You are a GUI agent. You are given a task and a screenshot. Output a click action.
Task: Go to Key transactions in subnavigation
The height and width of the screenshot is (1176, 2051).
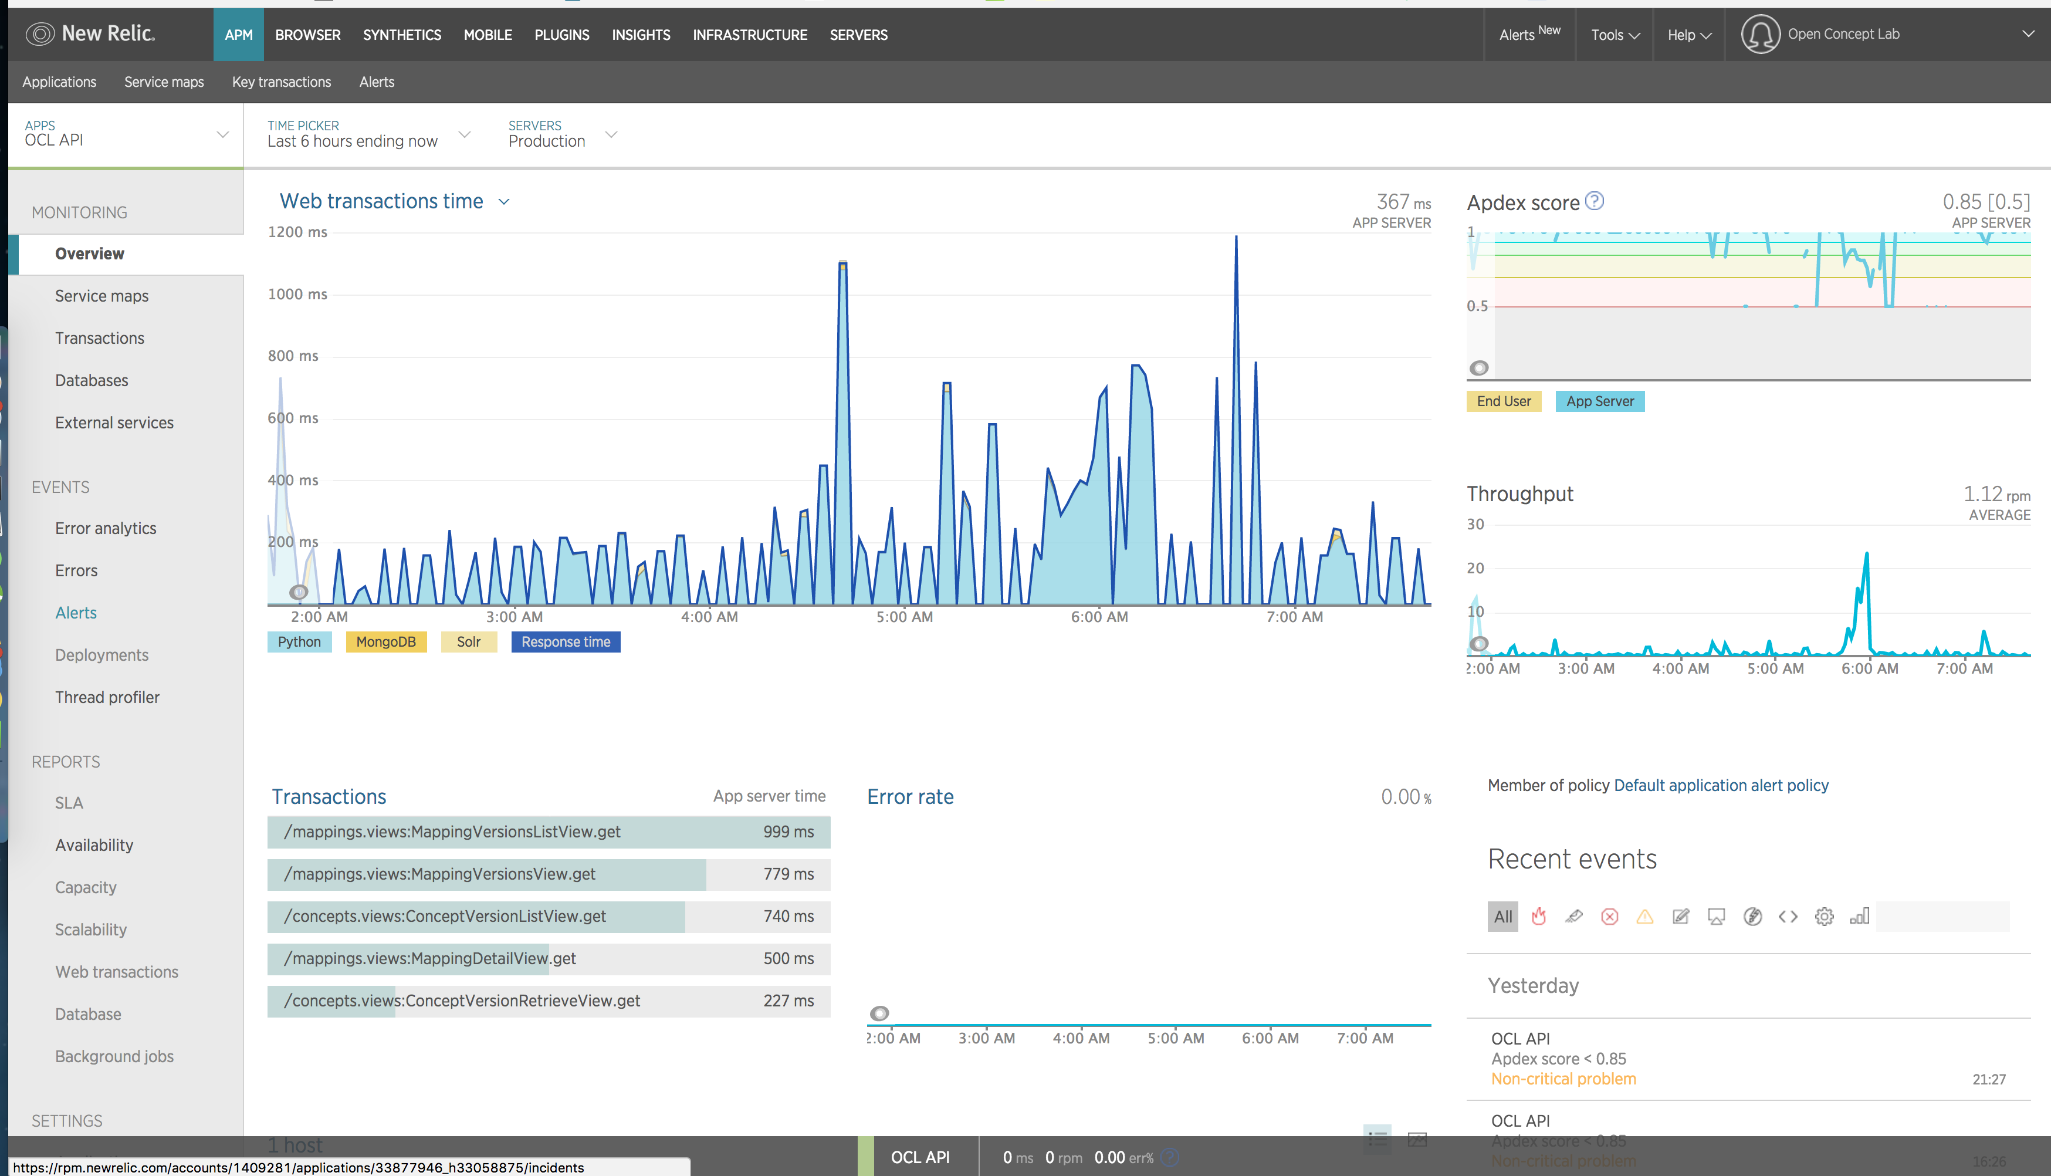point(282,82)
